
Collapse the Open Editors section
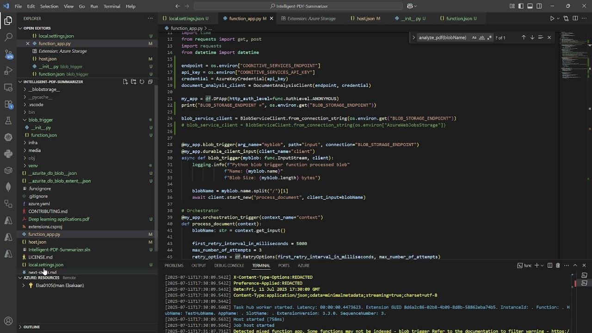(x=37, y=28)
